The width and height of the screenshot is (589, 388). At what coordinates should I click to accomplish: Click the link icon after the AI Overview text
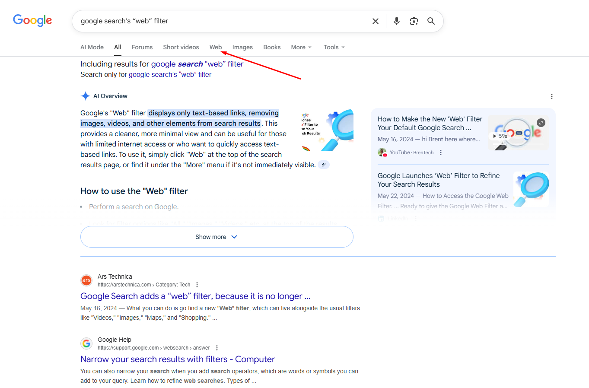tap(323, 164)
